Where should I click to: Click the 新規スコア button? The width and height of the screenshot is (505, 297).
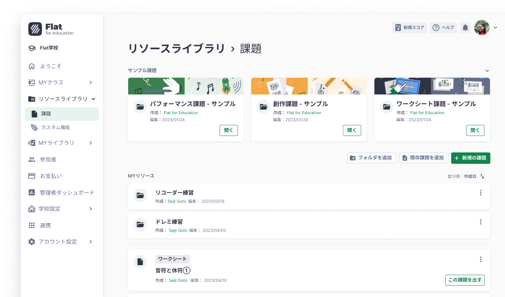(409, 27)
